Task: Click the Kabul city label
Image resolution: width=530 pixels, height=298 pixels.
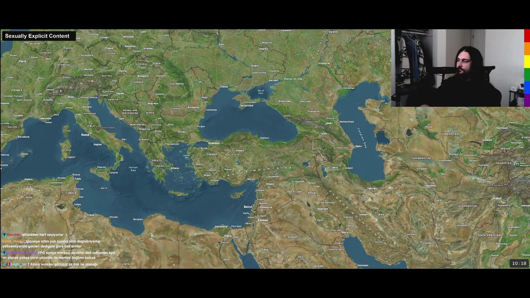Action: [x=497, y=198]
